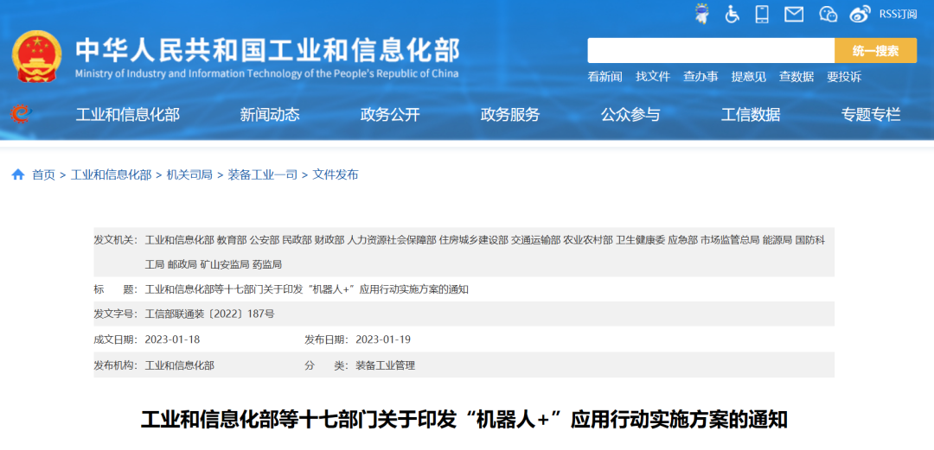Go to 首页 in breadcrumb
The width and height of the screenshot is (934, 450).
tap(43, 175)
